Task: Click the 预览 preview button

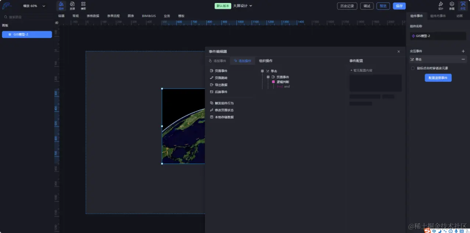Action: (x=383, y=6)
